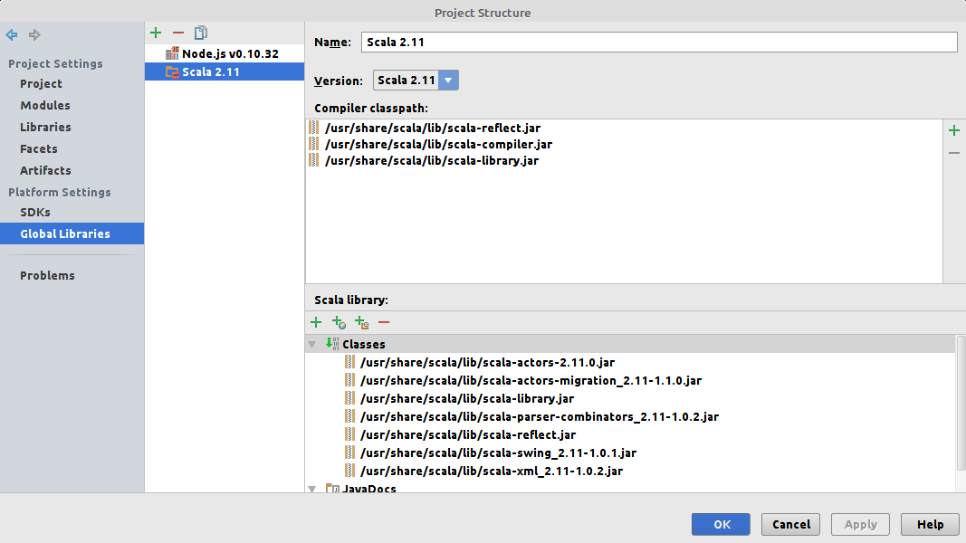Screen dimensions: 966x543
Task: Remove the selected global library
Action: coord(178,33)
